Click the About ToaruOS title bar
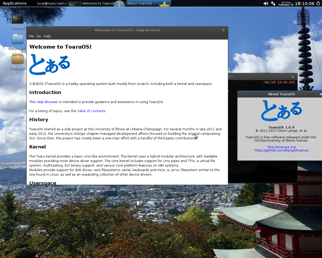Viewport: 322px width, 258px height. [x=280, y=94]
